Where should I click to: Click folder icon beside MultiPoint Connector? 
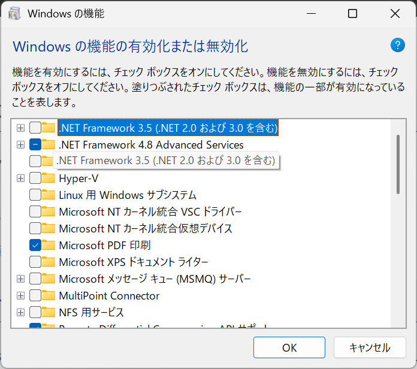coord(49,296)
